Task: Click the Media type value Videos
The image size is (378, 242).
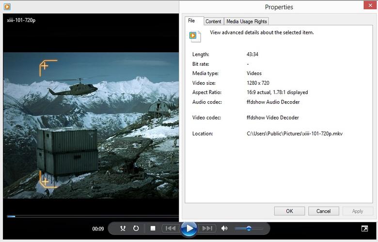Action: coord(254,74)
